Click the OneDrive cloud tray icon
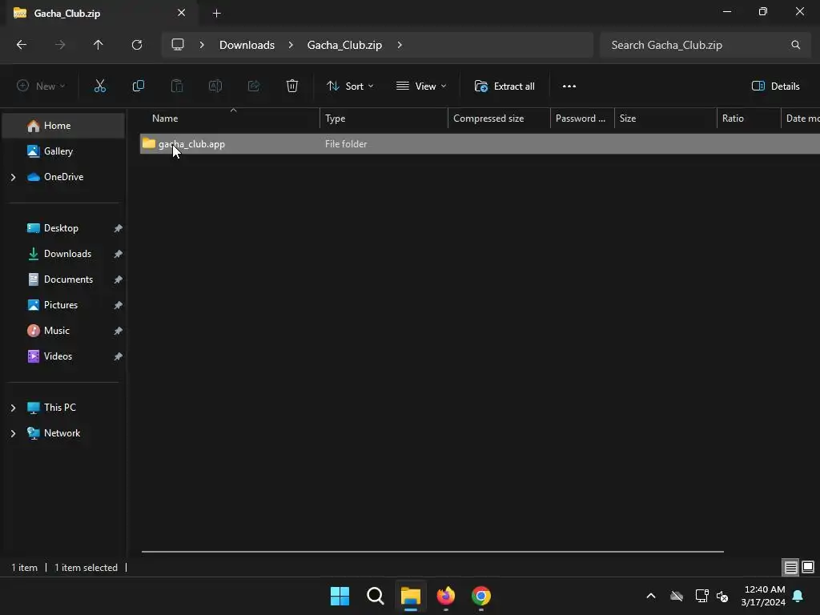Image resolution: width=820 pixels, height=615 pixels. [x=677, y=596]
